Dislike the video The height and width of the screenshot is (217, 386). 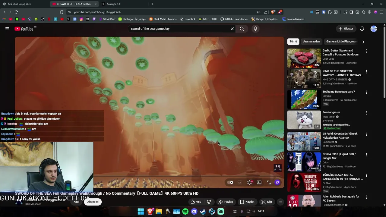pyautogui.click(x=209, y=202)
